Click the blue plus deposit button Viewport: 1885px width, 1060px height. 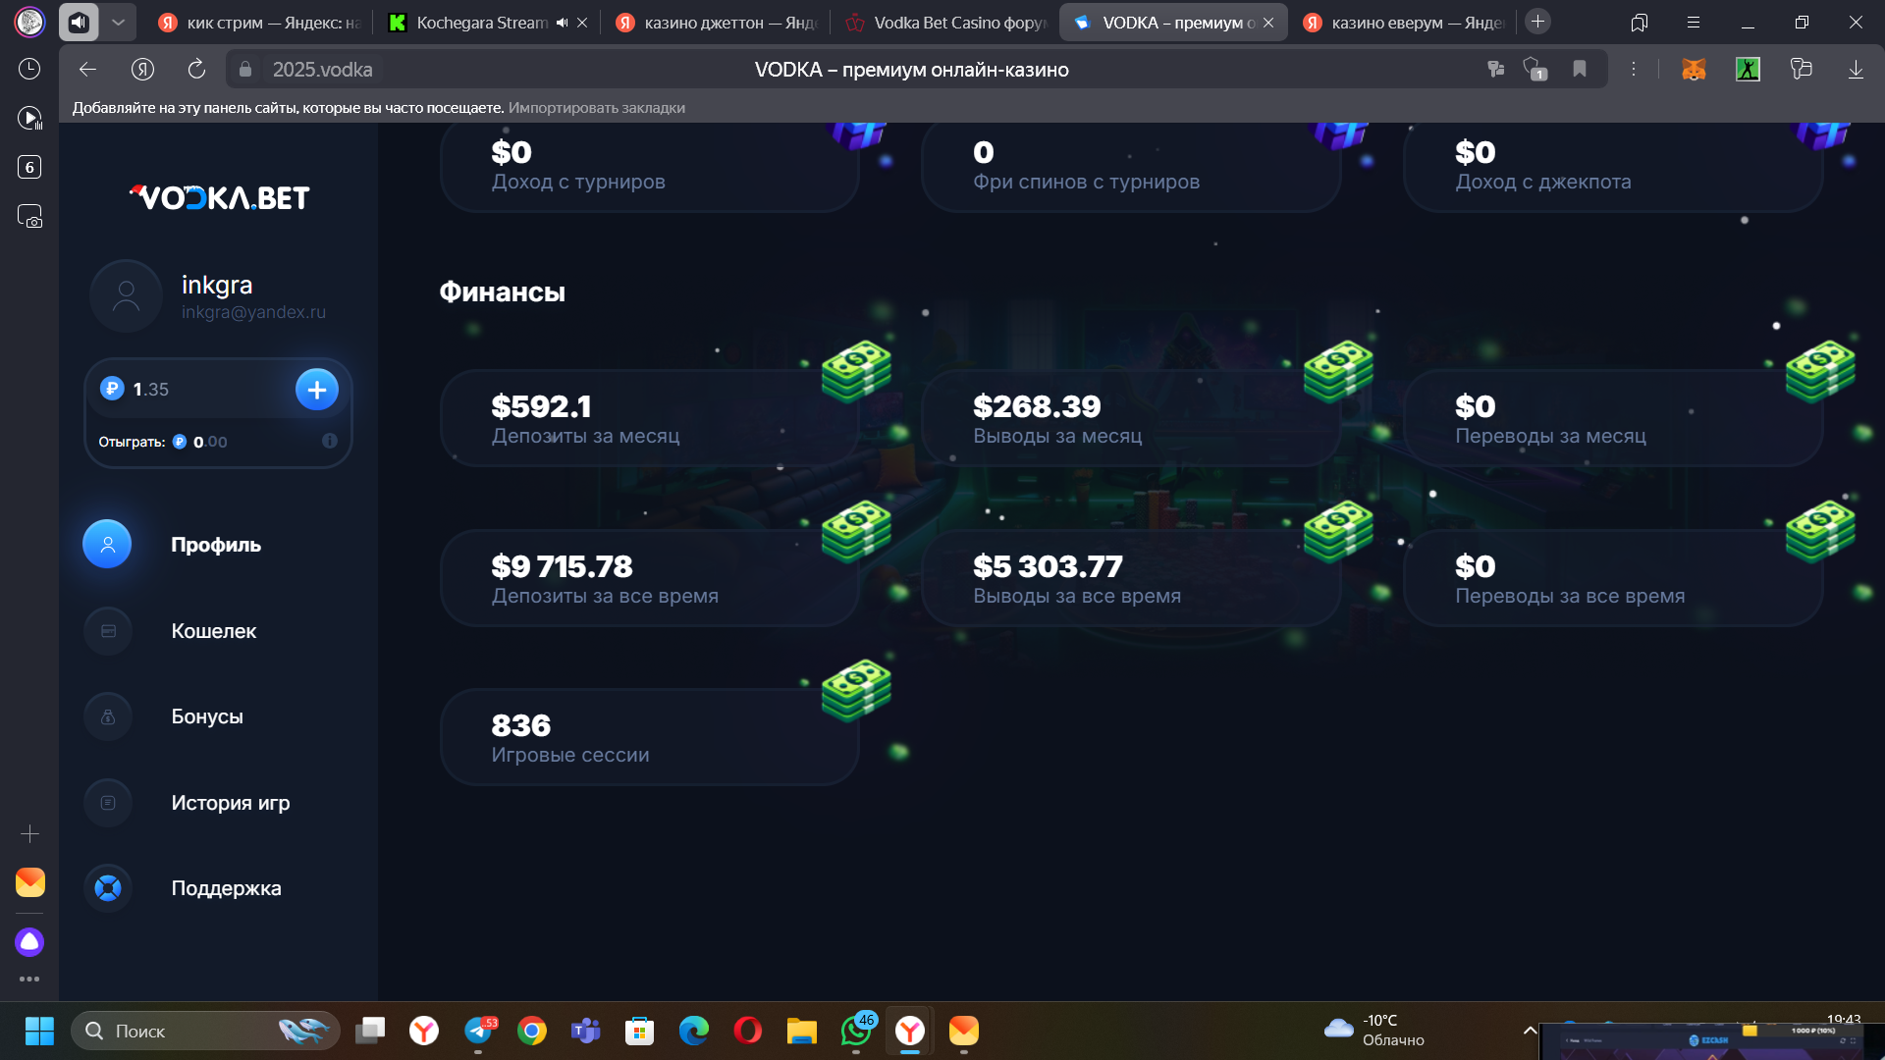pyautogui.click(x=316, y=390)
